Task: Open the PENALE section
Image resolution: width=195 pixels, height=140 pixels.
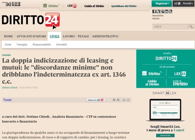Action: coord(83,36)
